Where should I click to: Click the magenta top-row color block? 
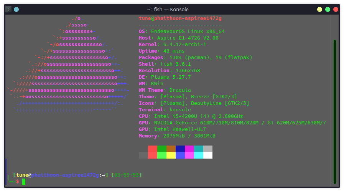tap(189, 149)
